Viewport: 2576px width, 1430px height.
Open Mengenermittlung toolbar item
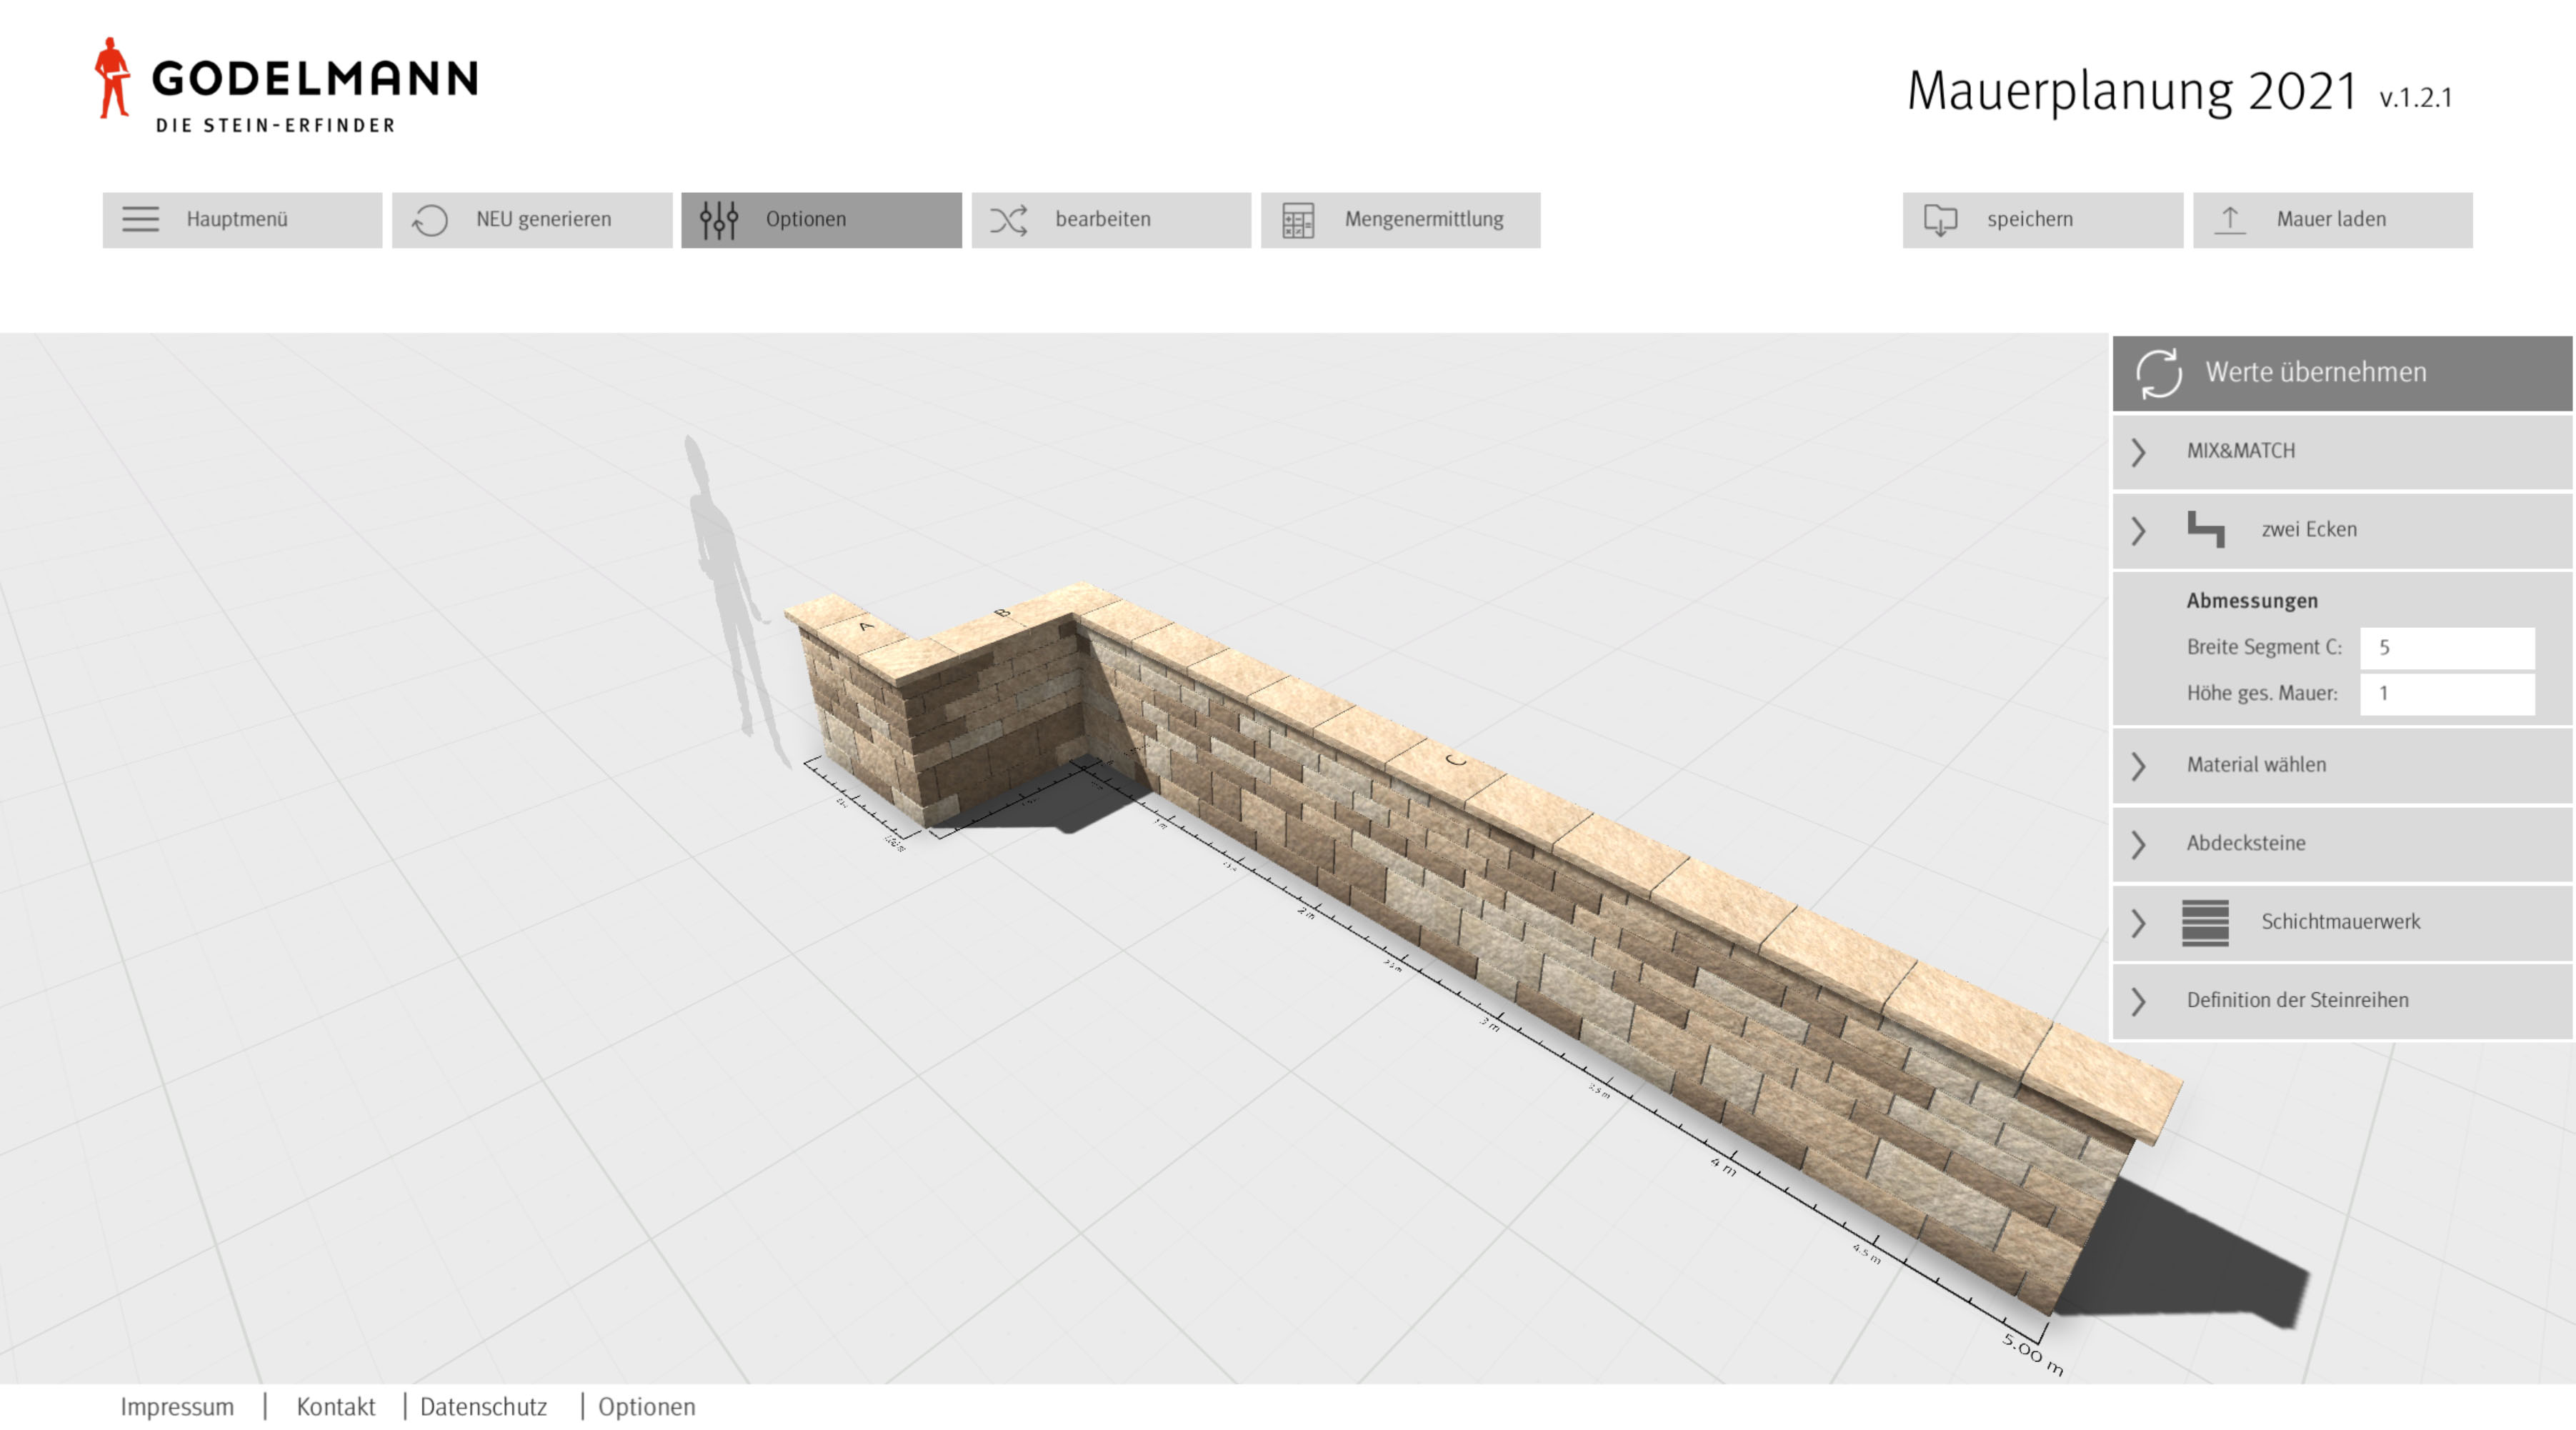[x=1400, y=220]
